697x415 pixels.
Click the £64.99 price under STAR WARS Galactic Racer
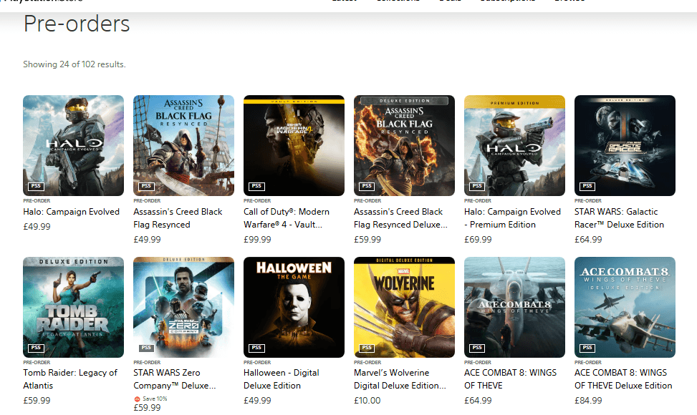click(x=588, y=239)
